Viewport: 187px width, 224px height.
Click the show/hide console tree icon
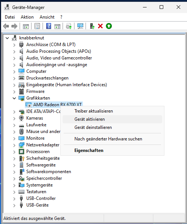(26, 26)
